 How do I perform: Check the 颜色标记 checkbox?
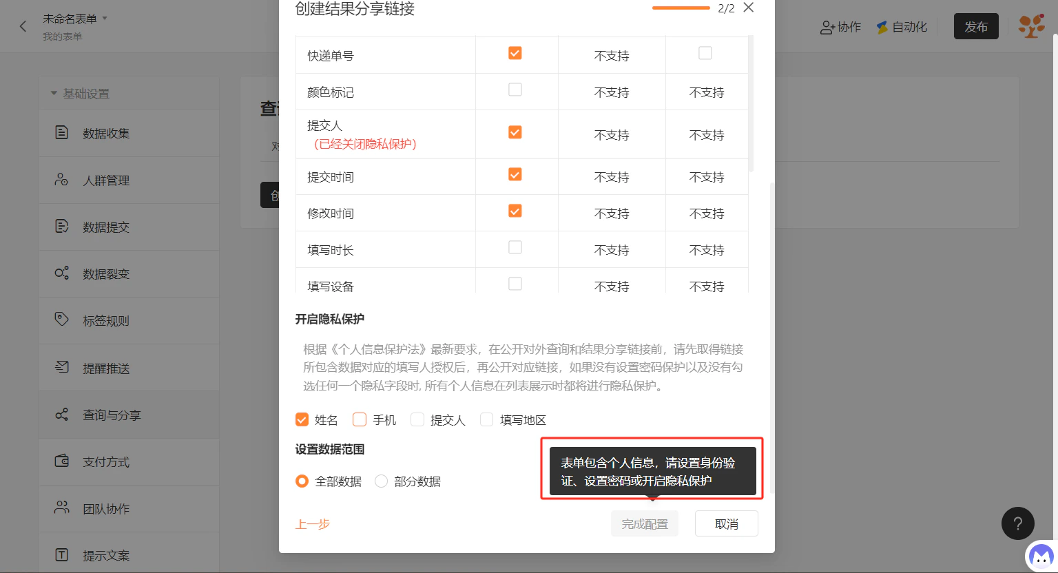pos(515,90)
